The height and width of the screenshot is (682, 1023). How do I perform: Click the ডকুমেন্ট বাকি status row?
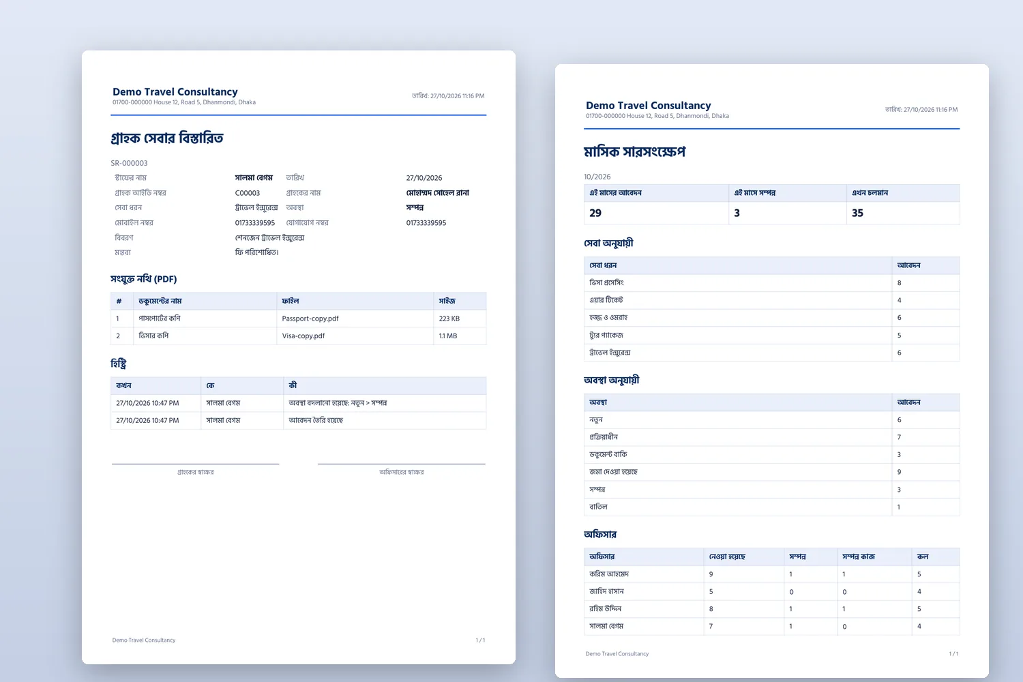point(771,455)
